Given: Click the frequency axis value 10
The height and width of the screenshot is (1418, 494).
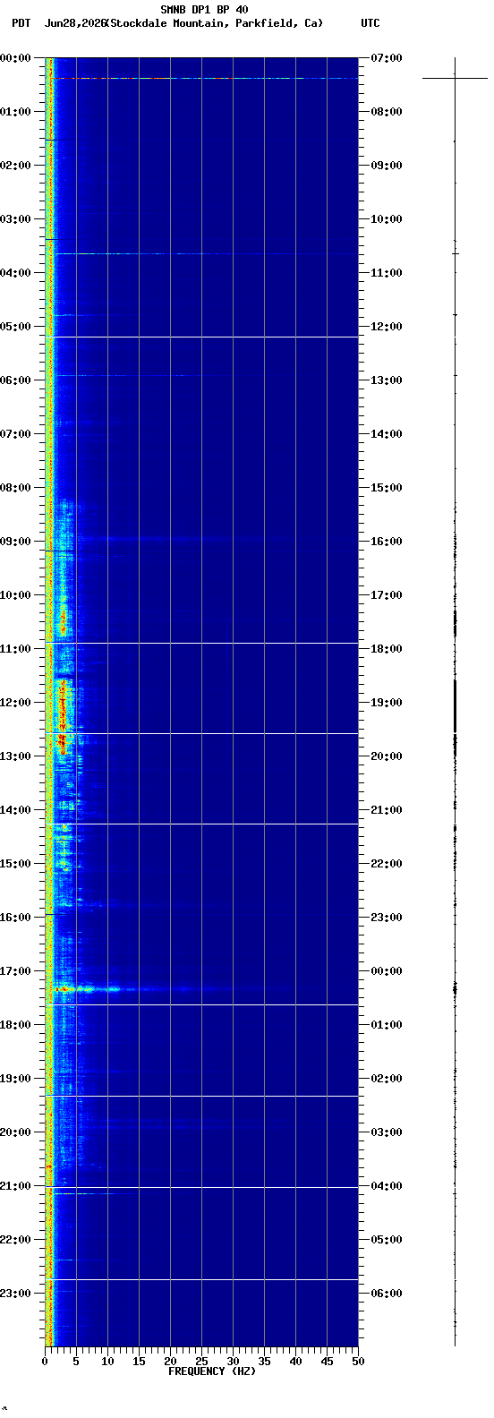Looking at the screenshot, I should [x=107, y=1362].
